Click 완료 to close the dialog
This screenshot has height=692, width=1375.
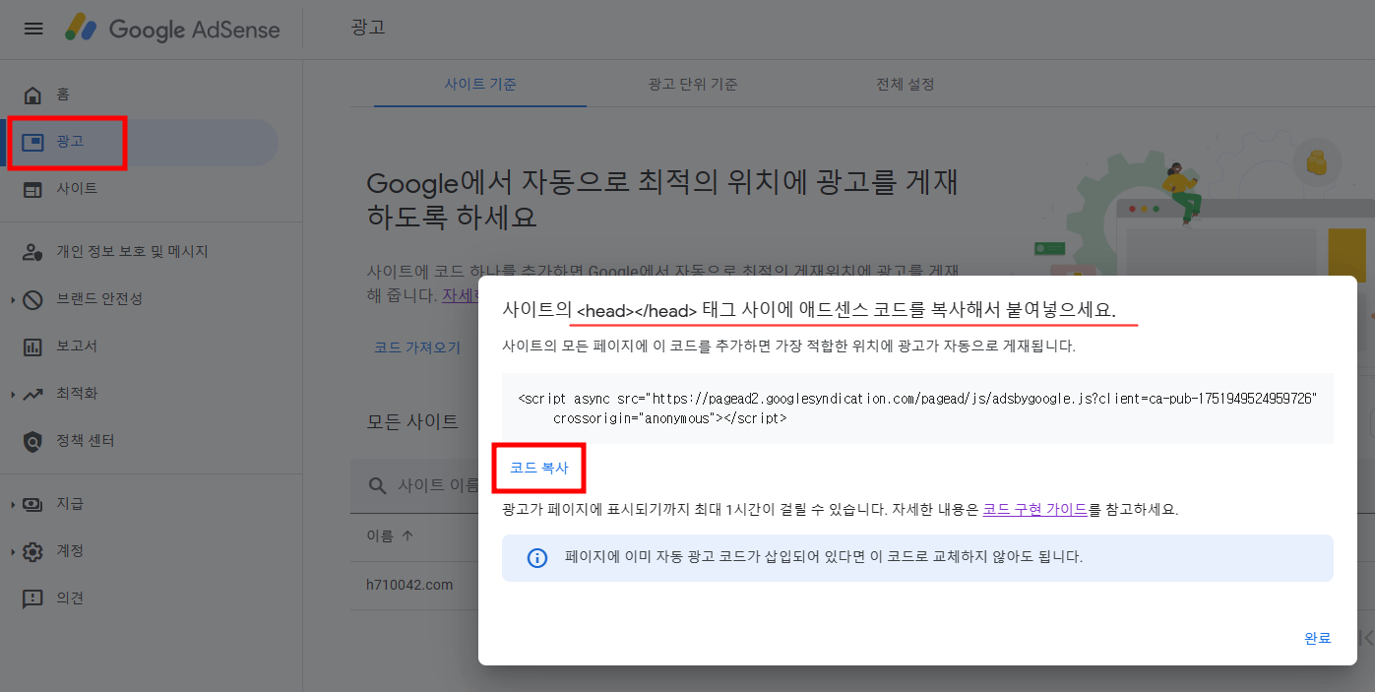point(1317,638)
